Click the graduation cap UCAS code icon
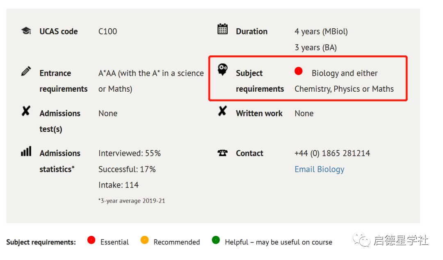Image resolution: width=443 pixels, height=260 pixels. [x=26, y=31]
